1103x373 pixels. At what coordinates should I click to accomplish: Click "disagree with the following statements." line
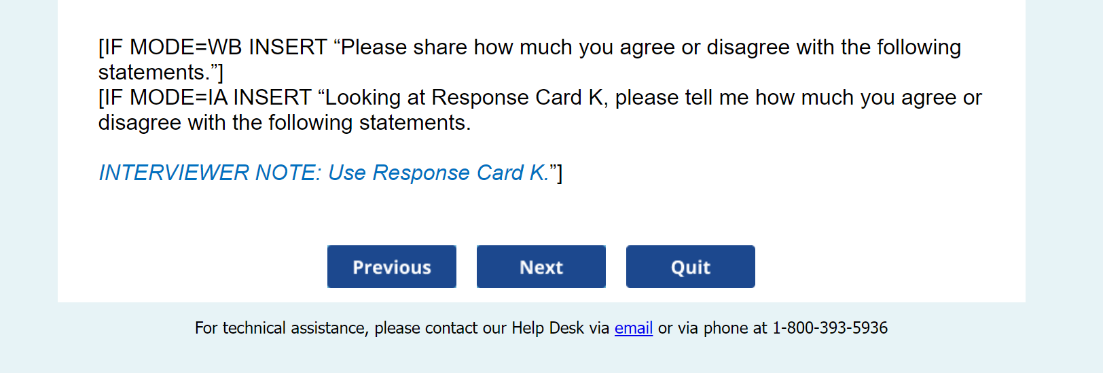click(284, 123)
